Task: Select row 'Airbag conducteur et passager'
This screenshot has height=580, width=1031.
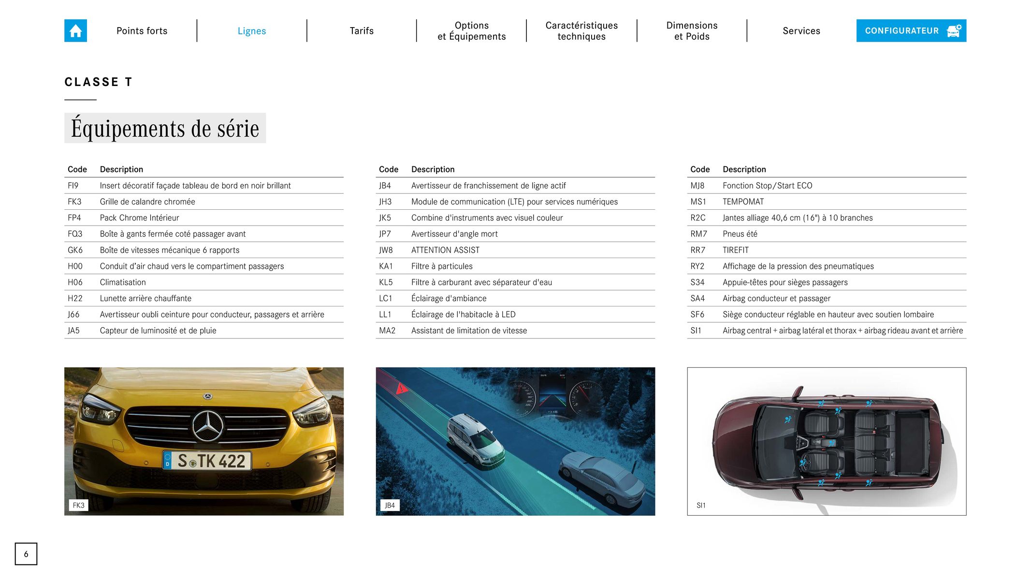Action: tap(827, 298)
